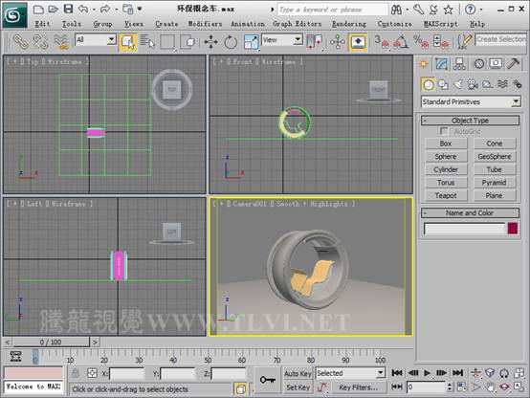
Task: Toggle the 3D Snaps button
Action: (382, 42)
